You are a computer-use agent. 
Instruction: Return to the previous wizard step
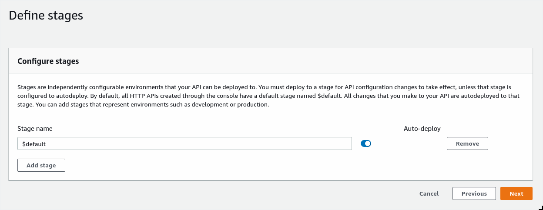(474, 193)
